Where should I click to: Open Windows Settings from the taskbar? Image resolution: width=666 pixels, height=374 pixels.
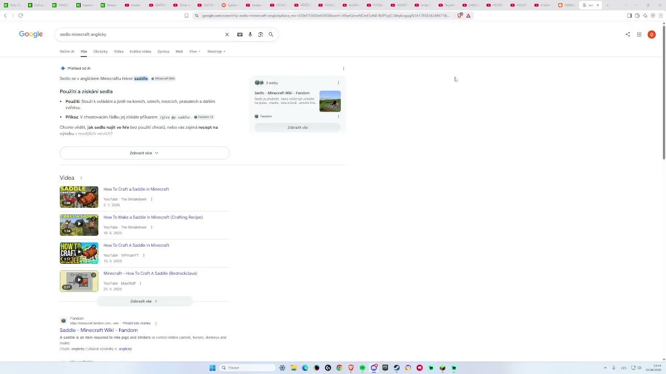click(x=282, y=368)
